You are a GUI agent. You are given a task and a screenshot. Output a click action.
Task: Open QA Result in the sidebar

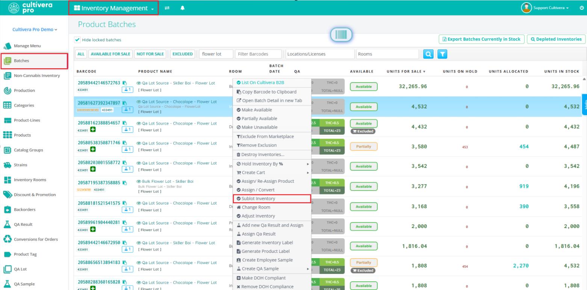pos(23,224)
